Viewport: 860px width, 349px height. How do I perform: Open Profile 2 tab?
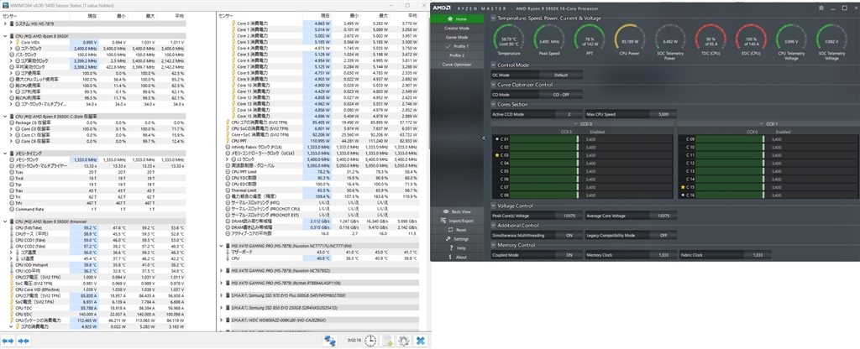click(x=457, y=55)
